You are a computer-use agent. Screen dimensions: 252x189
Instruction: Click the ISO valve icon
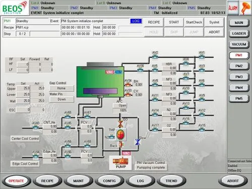(120, 124)
